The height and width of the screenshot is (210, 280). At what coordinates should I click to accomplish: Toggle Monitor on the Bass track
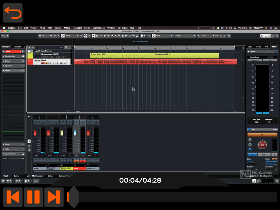[46, 63]
